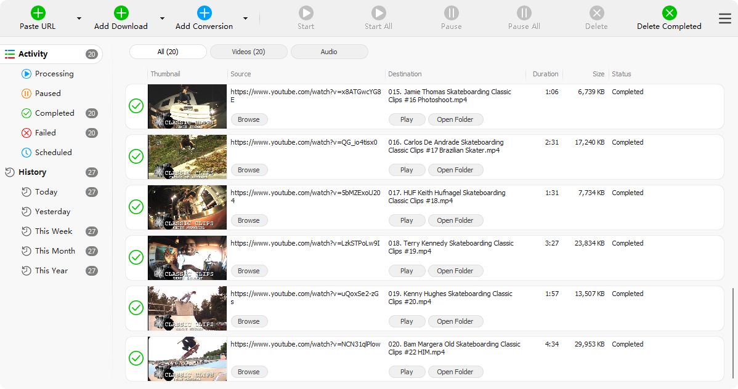Open History section in sidebar

[51, 172]
